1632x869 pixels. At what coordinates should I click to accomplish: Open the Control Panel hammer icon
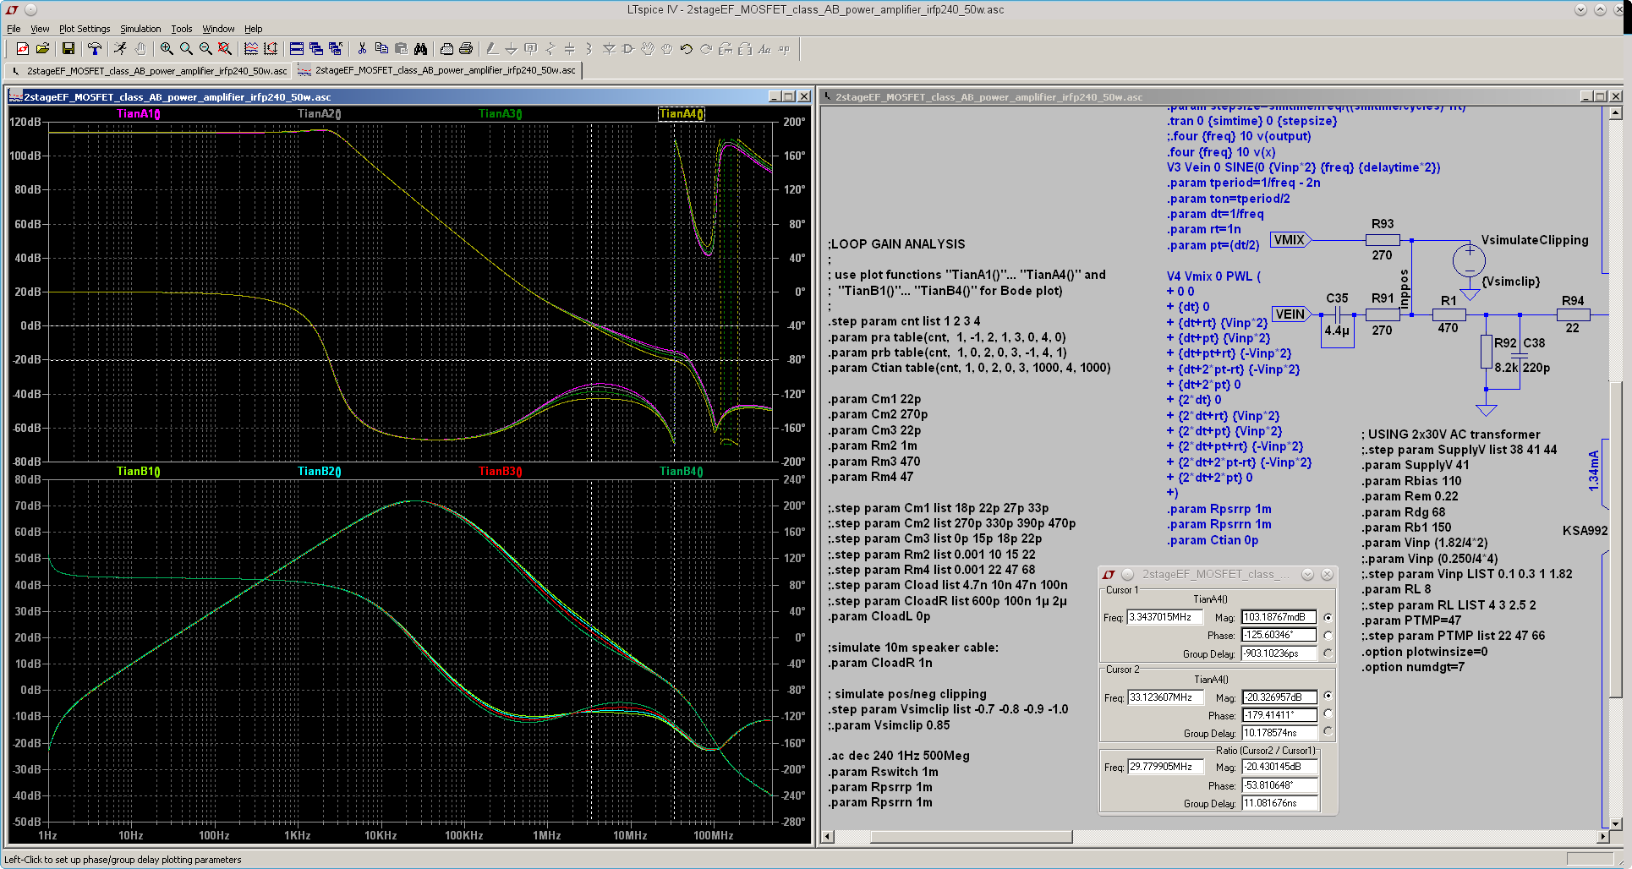tap(94, 49)
